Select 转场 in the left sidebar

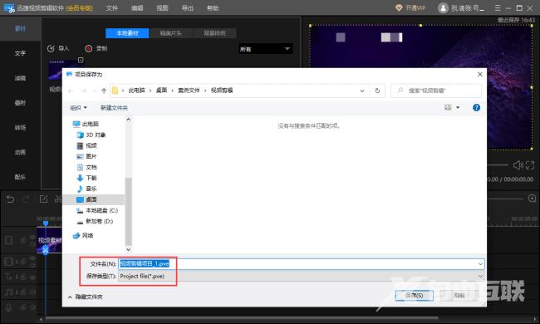click(x=20, y=127)
